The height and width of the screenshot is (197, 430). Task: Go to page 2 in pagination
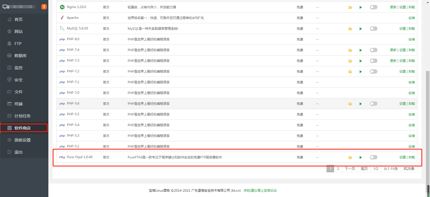coord(338,169)
